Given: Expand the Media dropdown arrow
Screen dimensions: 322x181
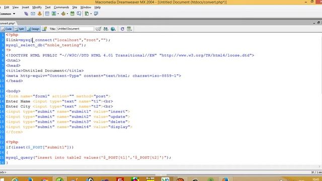Looking at the screenshot, I should pyautogui.click(x=67, y=14).
